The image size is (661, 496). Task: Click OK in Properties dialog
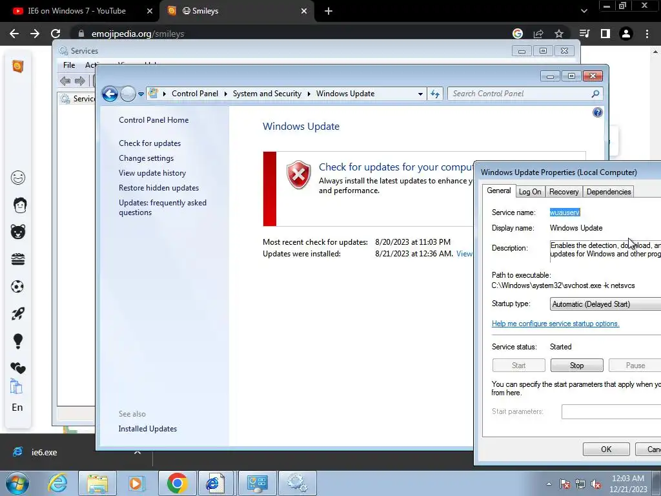pos(606,449)
